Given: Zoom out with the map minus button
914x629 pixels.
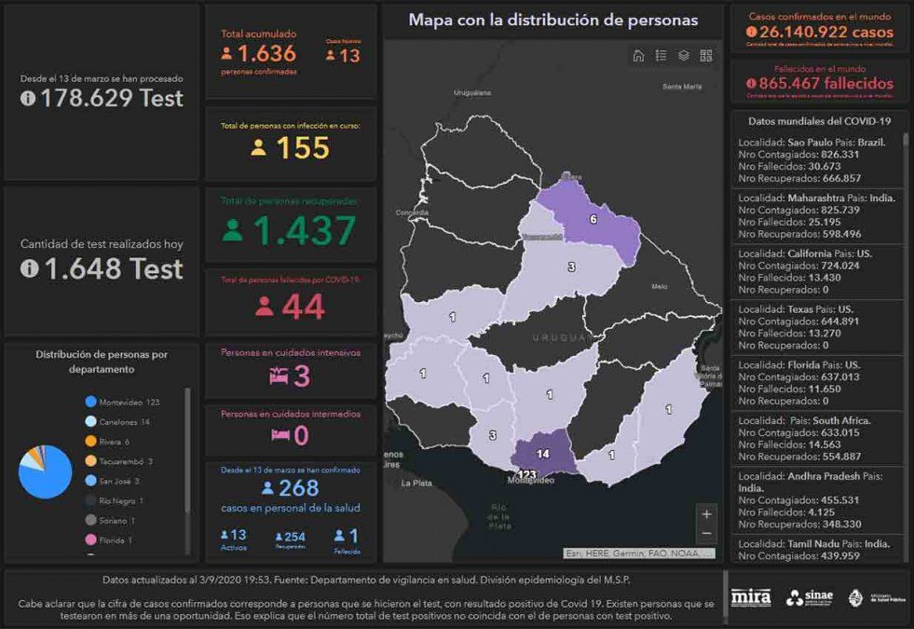Looking at the screenshot, I should tap(706, 534).
